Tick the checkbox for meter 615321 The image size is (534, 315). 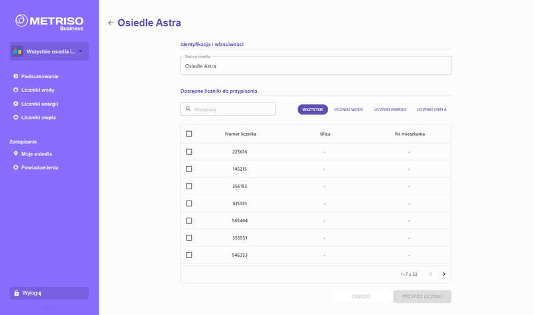pos(189,203)
